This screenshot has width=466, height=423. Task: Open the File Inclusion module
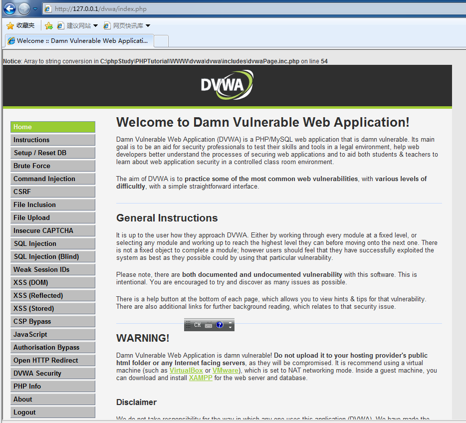coord(53,205)
